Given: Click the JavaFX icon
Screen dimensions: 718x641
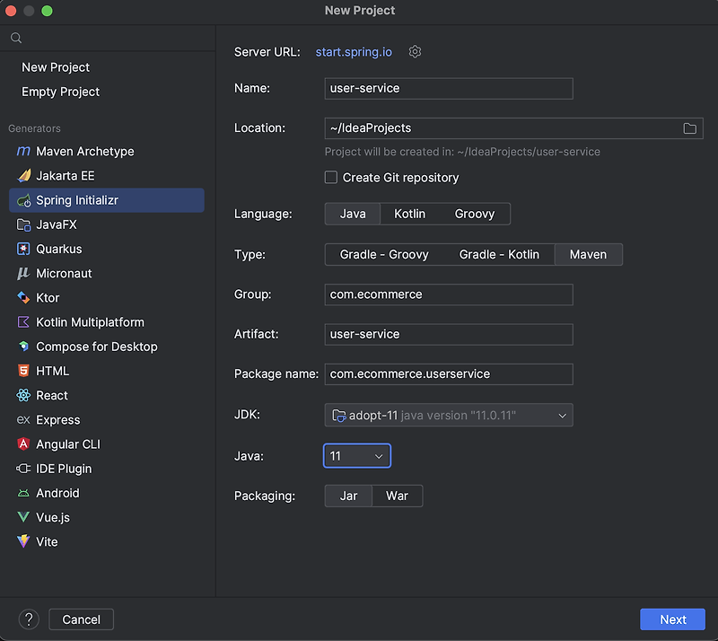Looking at the screenshot, I should (x=23, y=224).
